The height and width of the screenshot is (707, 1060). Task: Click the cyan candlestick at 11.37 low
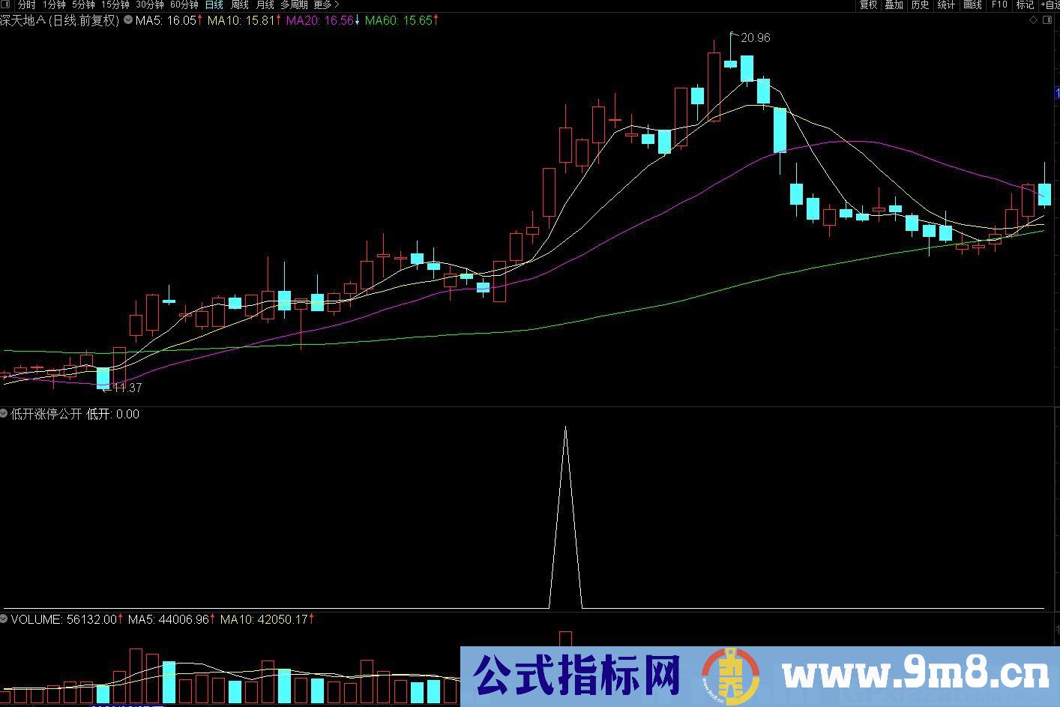pyautogui.click(x=103, y=379)
